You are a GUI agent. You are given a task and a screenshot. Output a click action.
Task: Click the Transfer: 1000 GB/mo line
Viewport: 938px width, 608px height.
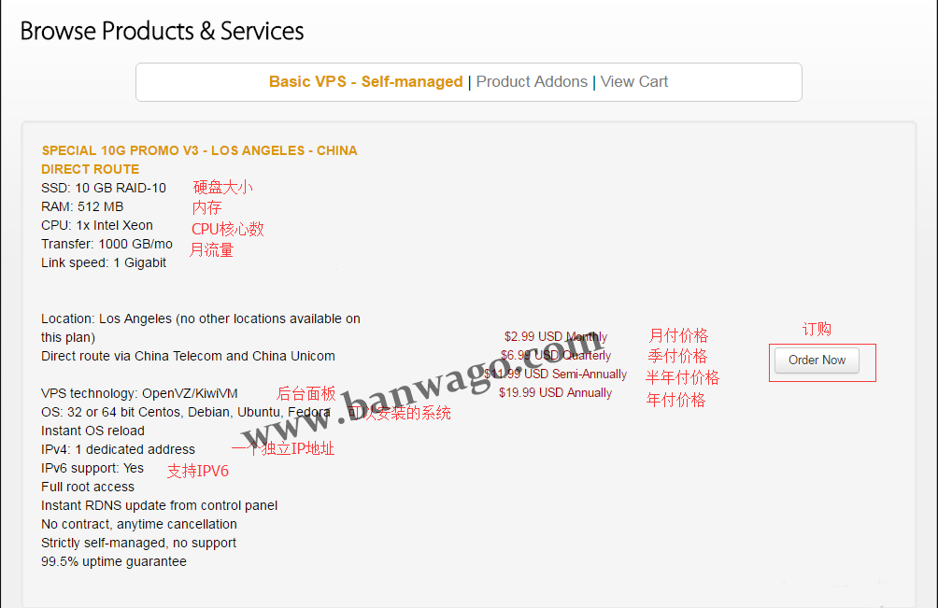point(107,244)
